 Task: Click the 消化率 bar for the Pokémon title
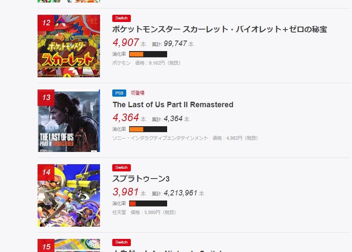tap(148, 54)
